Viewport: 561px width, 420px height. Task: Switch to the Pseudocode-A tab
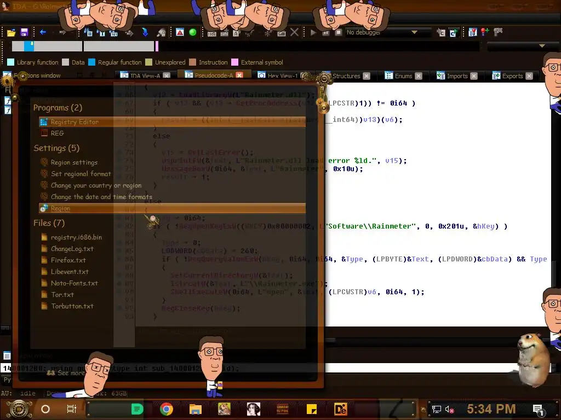pos(214,75)
